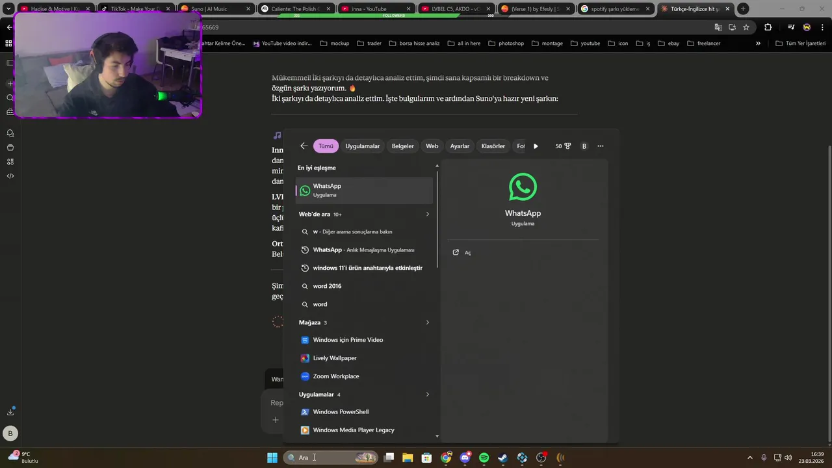Show more bookmarks with double chevron

(x=758, y=44)
